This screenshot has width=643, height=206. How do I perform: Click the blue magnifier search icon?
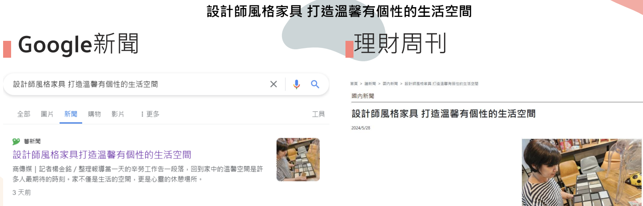click(315, 84)
